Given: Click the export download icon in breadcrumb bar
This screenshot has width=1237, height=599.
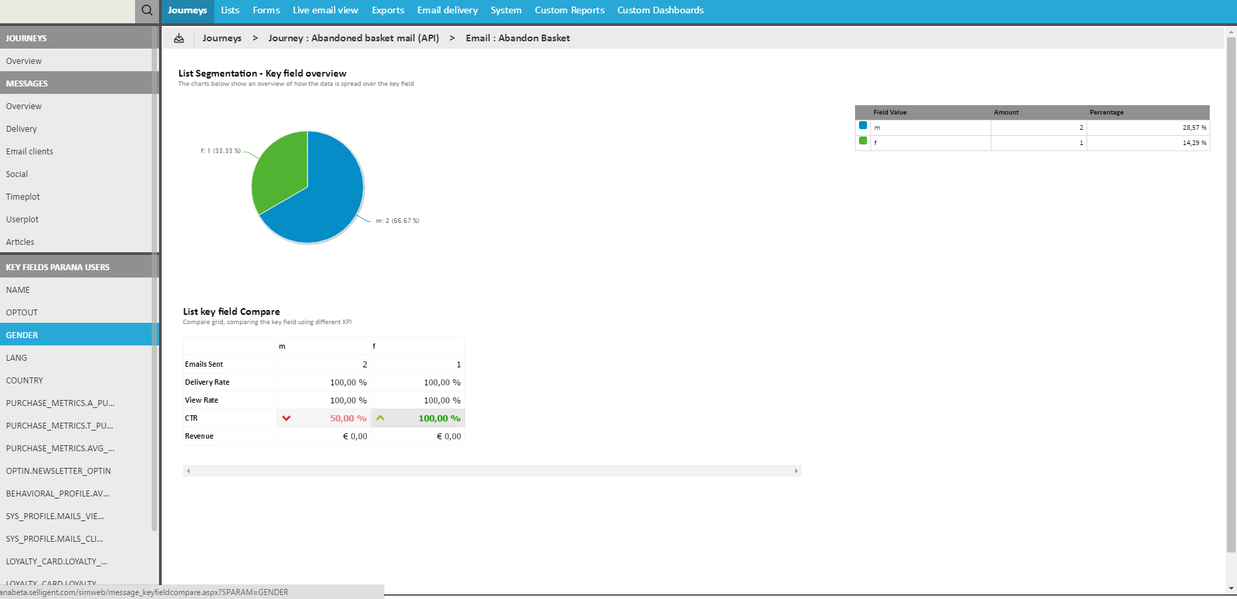Looking at the screenshot, I should click(179, 39).
